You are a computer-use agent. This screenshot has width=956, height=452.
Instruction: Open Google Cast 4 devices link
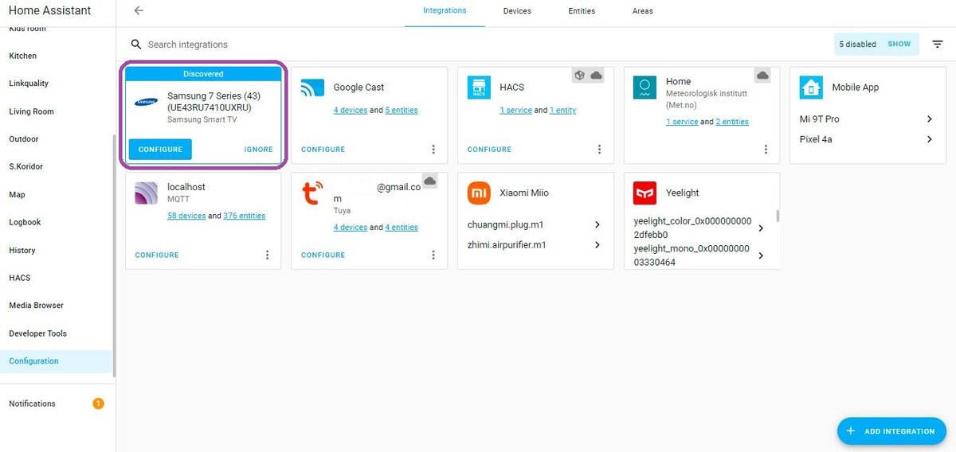(351, 111)
